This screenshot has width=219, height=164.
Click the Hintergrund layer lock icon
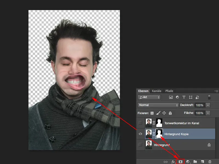pos(209,145)
